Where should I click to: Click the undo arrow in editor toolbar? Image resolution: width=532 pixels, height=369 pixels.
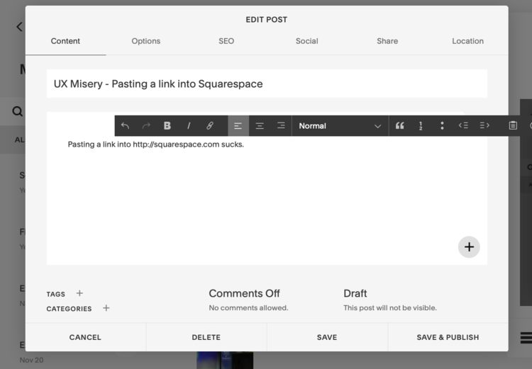[x=125, y=125]
